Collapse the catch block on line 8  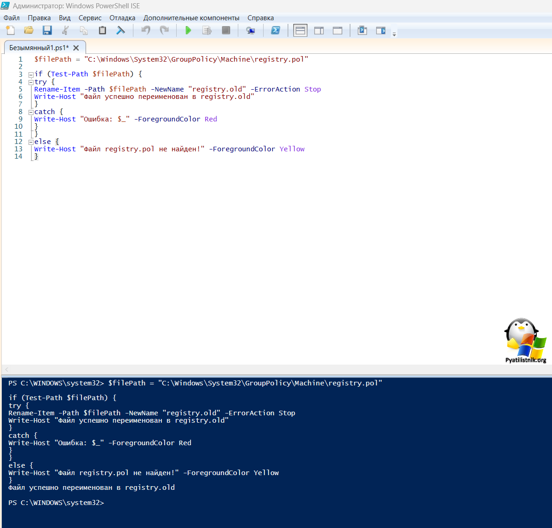point(31,112)
